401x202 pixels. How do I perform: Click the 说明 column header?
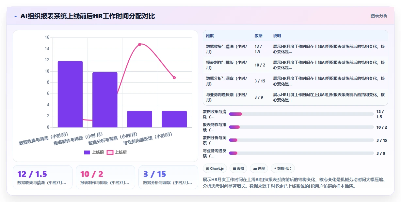click(x=277, y=36)
